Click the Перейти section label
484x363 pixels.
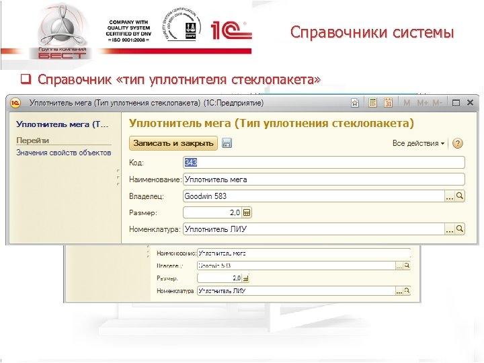pos(32,140)
